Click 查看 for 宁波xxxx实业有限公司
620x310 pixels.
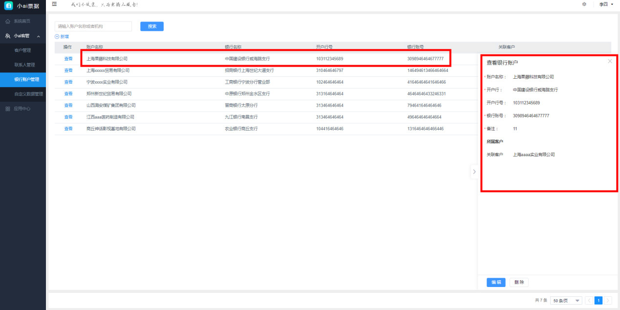coord(68,82)
